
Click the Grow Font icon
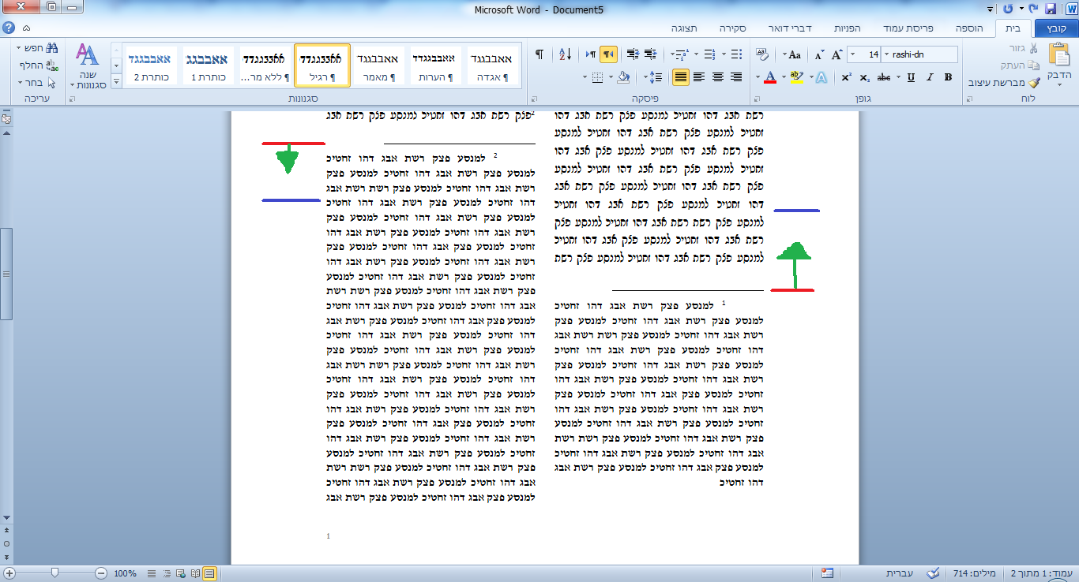click(x=837, y=54)
